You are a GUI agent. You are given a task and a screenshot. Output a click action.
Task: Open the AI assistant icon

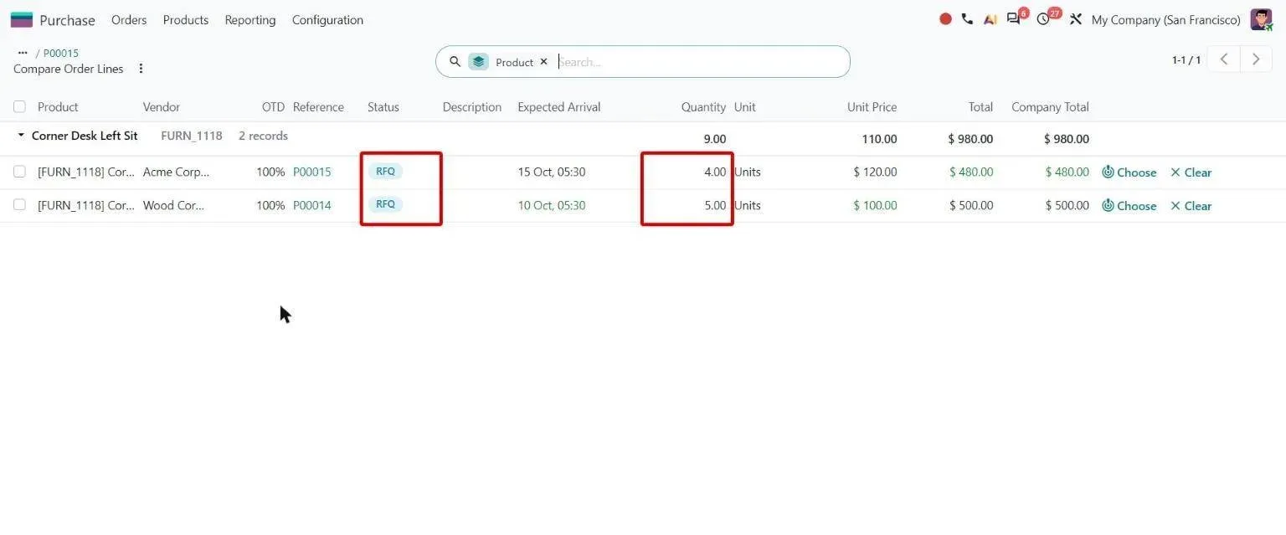click(x=990, y=19)
